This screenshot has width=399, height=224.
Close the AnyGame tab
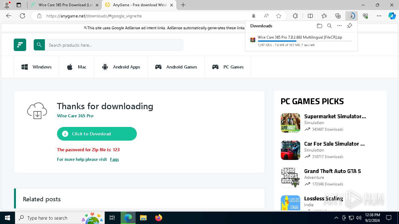point(171,5)
